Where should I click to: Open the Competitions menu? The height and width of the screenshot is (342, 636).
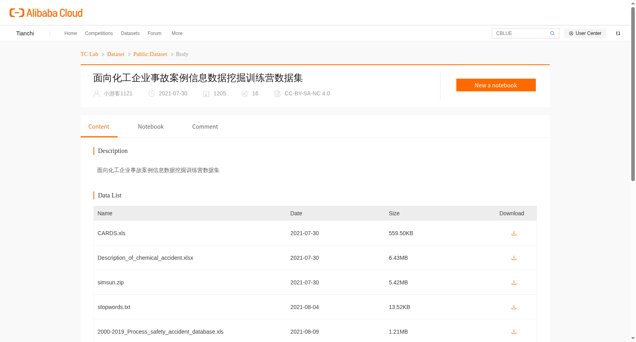click(x=99, y=33)
